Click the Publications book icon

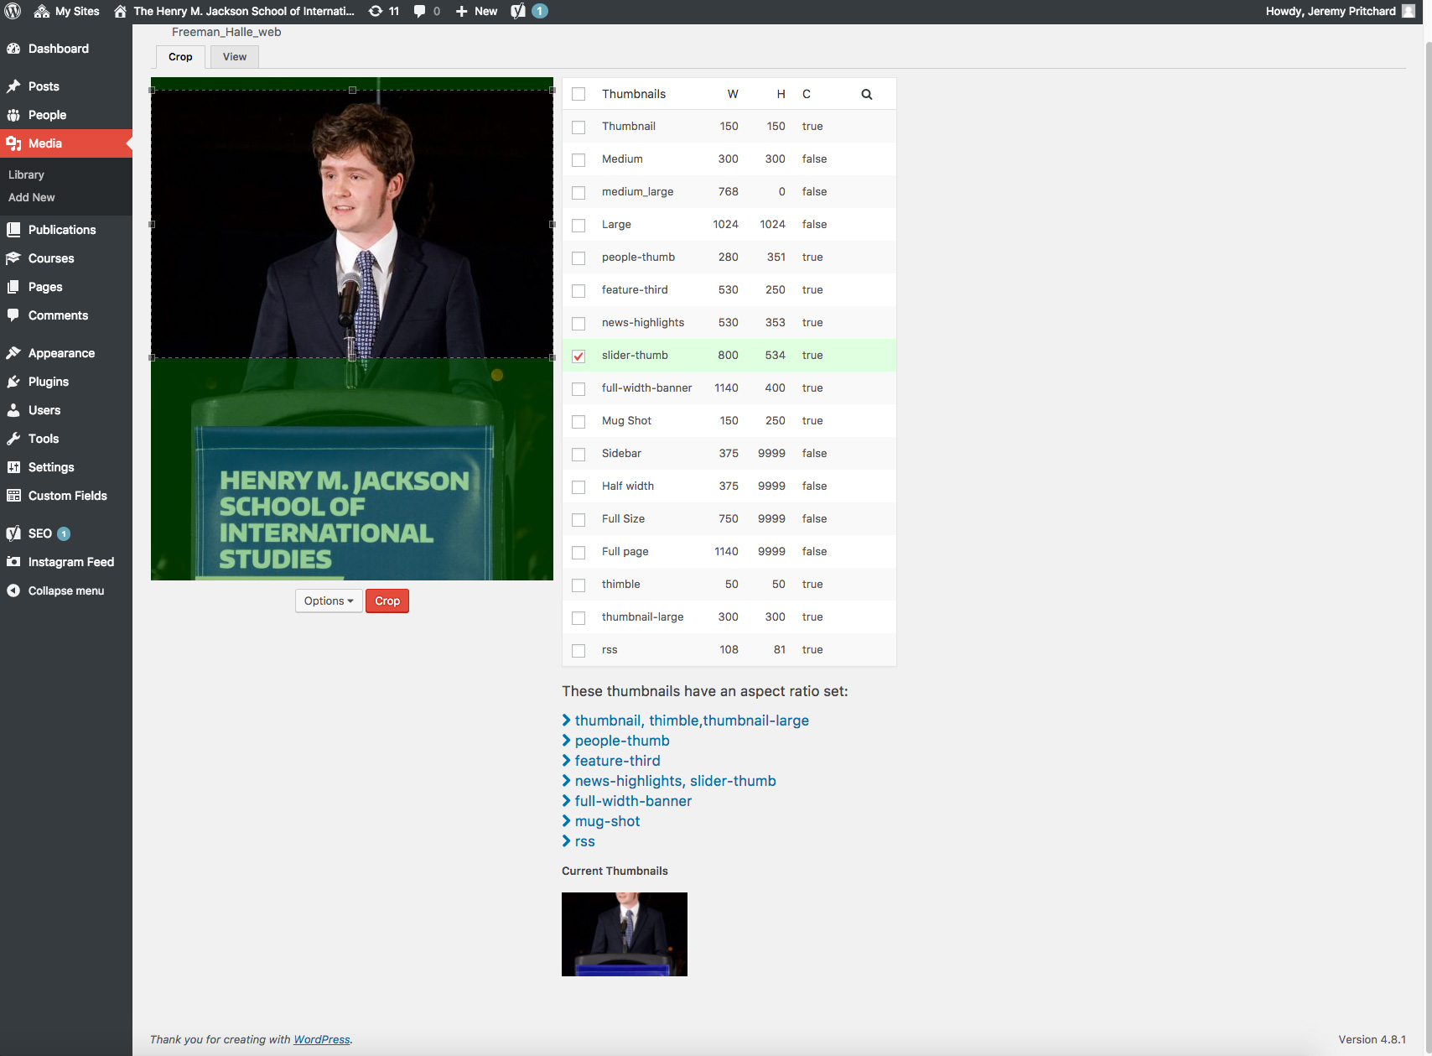click(13, 230)
